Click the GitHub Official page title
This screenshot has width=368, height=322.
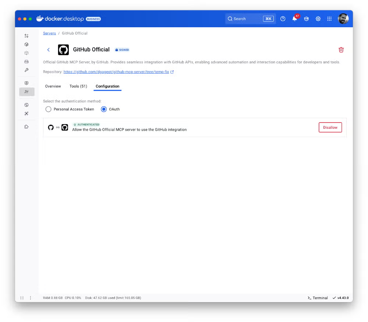point(91,50)
